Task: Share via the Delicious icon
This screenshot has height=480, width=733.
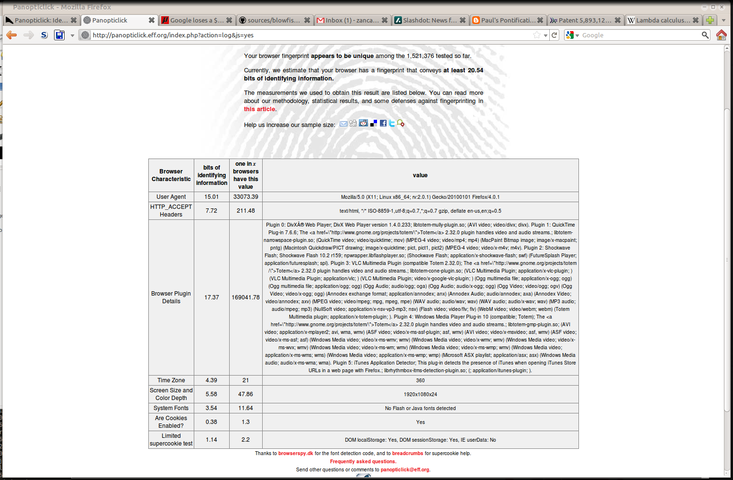Action: [x=374, y=124]
